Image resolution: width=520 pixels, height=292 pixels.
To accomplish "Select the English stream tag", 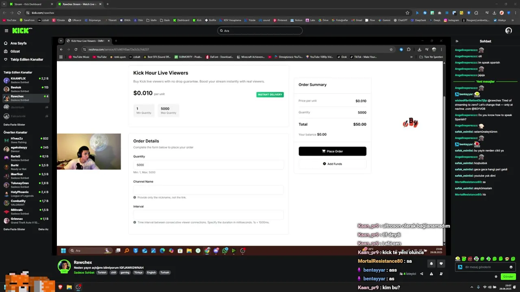I will click(x=151, y=273).
